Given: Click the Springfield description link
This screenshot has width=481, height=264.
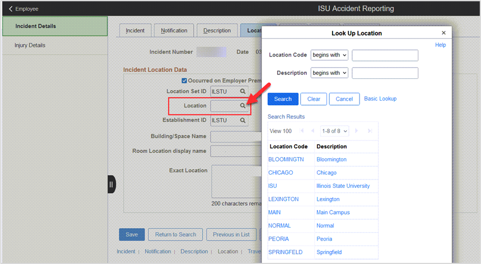Looking at the screenshot, I should pos(329,252).
